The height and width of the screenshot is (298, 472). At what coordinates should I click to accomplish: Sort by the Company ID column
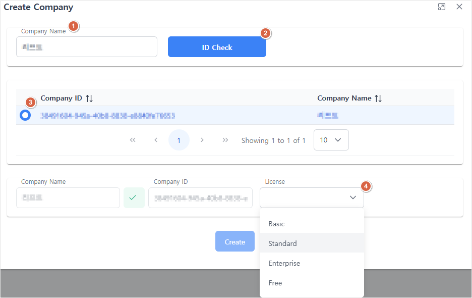point(89,98)
